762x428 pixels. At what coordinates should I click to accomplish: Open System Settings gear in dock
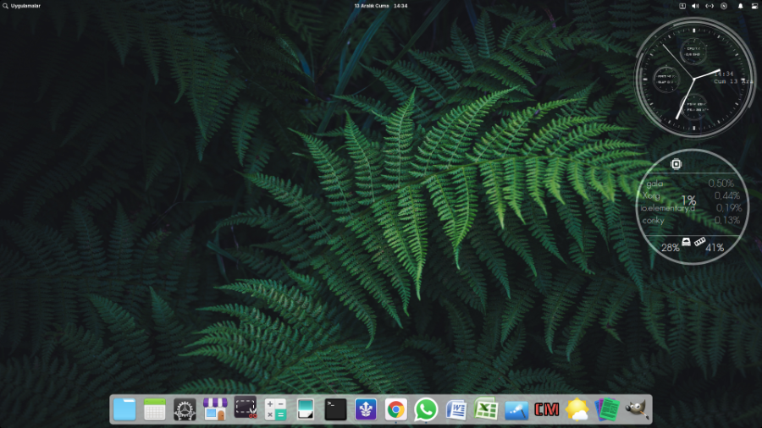tap(185, 409)
